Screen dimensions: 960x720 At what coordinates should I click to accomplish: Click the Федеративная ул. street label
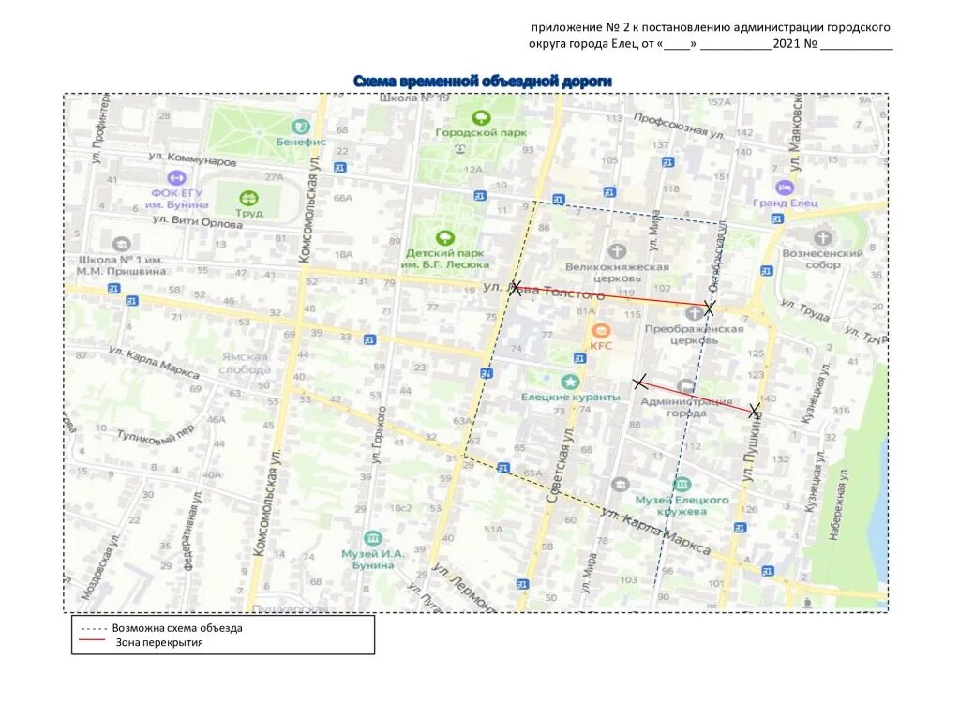tap(191, 531)
